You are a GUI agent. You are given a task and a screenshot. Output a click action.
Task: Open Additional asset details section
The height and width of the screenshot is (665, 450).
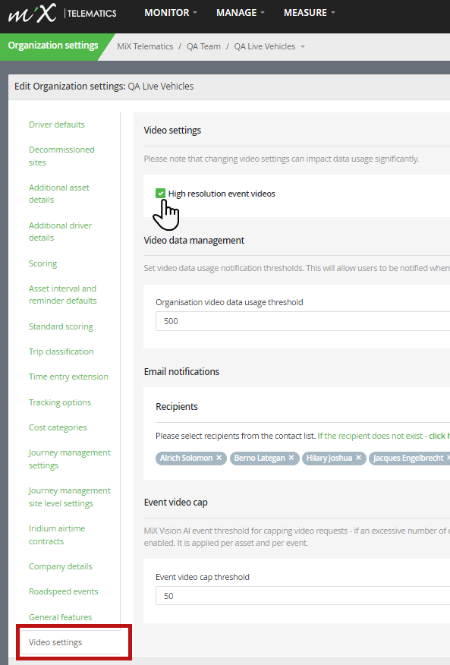pos(59,194)
